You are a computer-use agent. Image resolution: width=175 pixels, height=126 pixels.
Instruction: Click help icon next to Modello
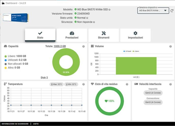point(110,9)
